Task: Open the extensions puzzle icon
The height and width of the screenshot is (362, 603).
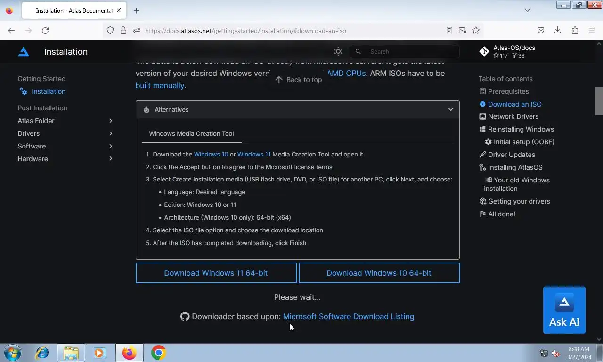Action: 575,31
